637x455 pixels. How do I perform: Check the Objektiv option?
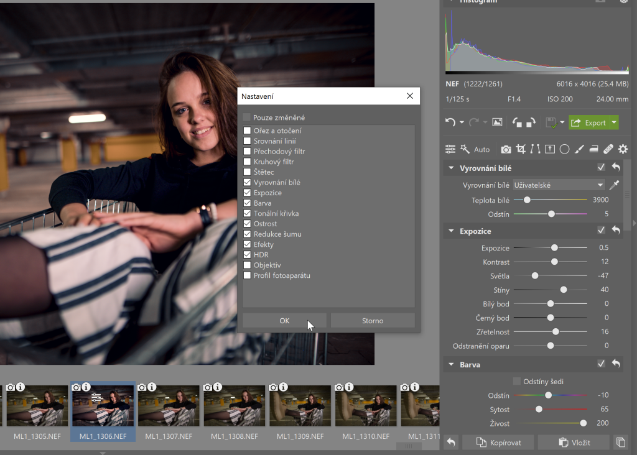[247, 265]
